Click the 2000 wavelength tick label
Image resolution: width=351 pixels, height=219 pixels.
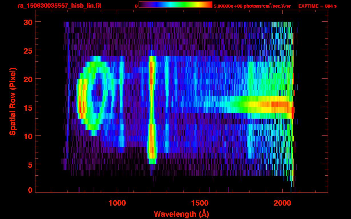pos(282,203)
